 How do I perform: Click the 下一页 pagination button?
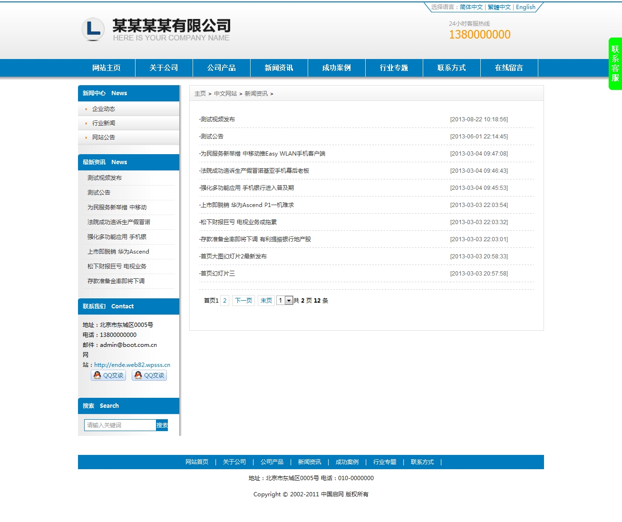[x=243, y=301]
